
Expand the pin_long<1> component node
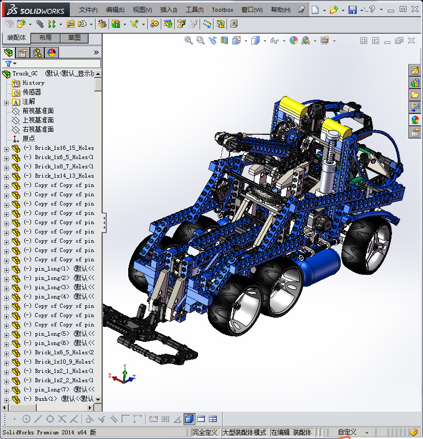click(x=6, y=271)
